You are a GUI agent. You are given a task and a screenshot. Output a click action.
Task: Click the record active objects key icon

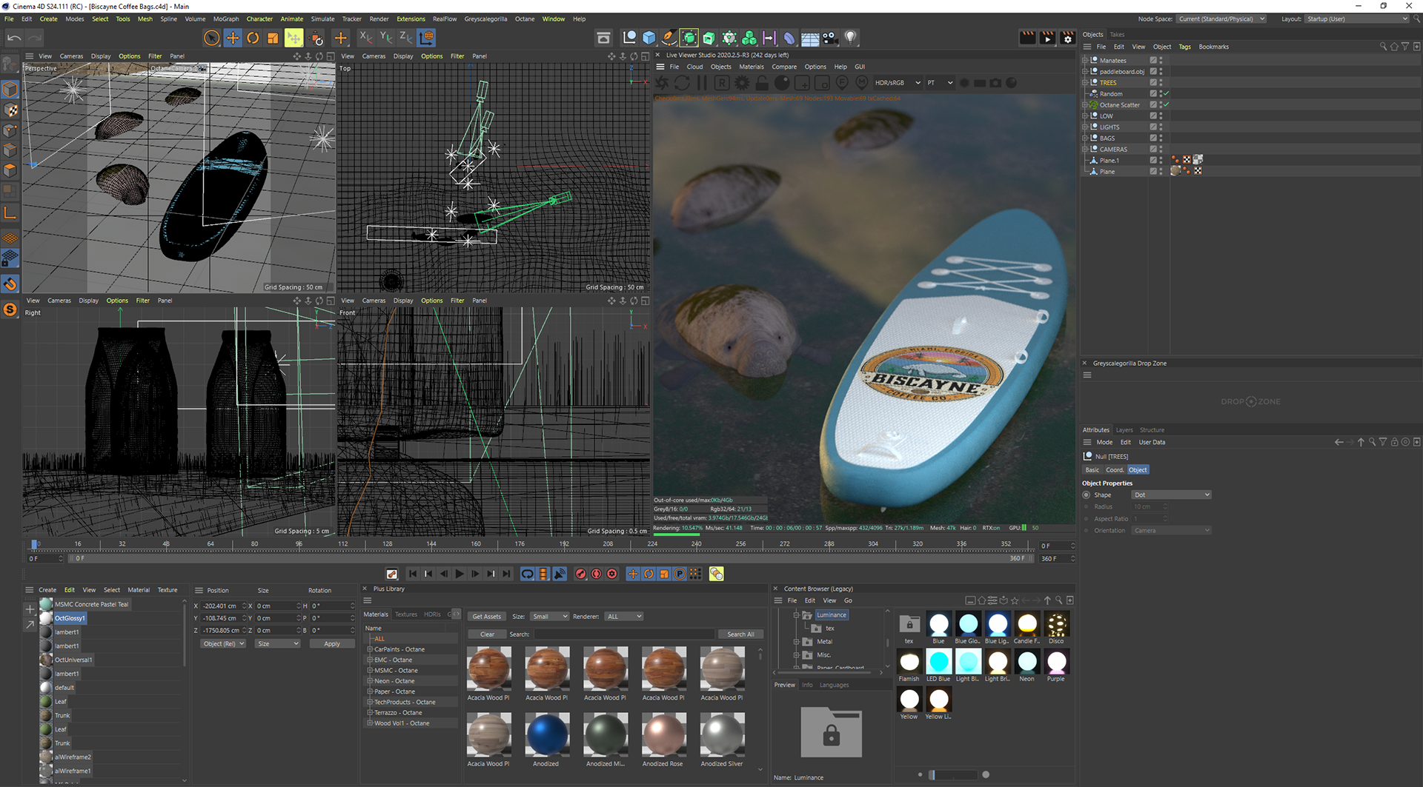tap(580, 574)
